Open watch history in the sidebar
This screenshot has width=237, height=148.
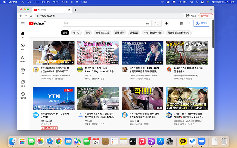[23, 95]
